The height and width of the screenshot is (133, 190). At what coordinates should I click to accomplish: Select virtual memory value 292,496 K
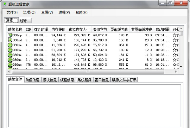coord(82,45)
